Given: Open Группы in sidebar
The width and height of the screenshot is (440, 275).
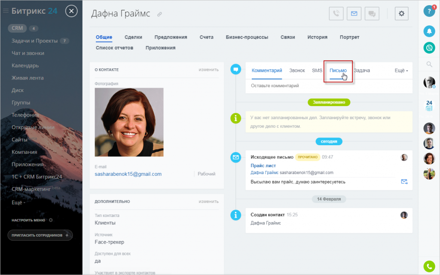Looking at the screenshot, I should 21,102.
